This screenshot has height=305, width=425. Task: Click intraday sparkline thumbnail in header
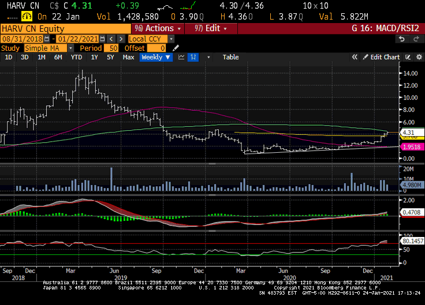(165, 7)
